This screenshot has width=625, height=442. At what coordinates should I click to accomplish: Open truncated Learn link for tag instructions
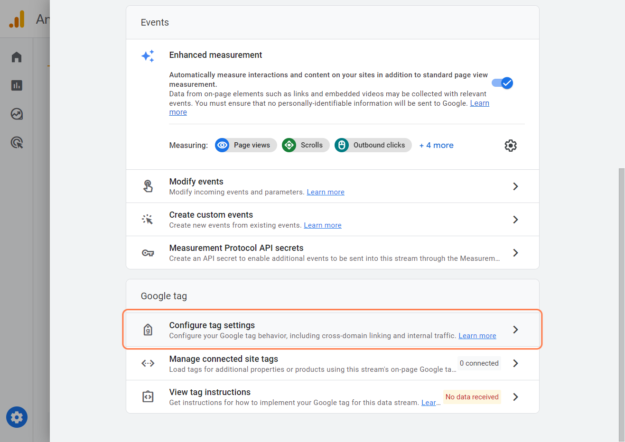[x=431, y=403]
